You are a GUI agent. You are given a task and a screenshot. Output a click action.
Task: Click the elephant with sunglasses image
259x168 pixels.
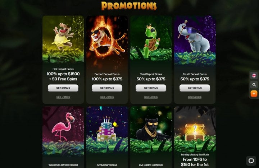tap(195, 39)
